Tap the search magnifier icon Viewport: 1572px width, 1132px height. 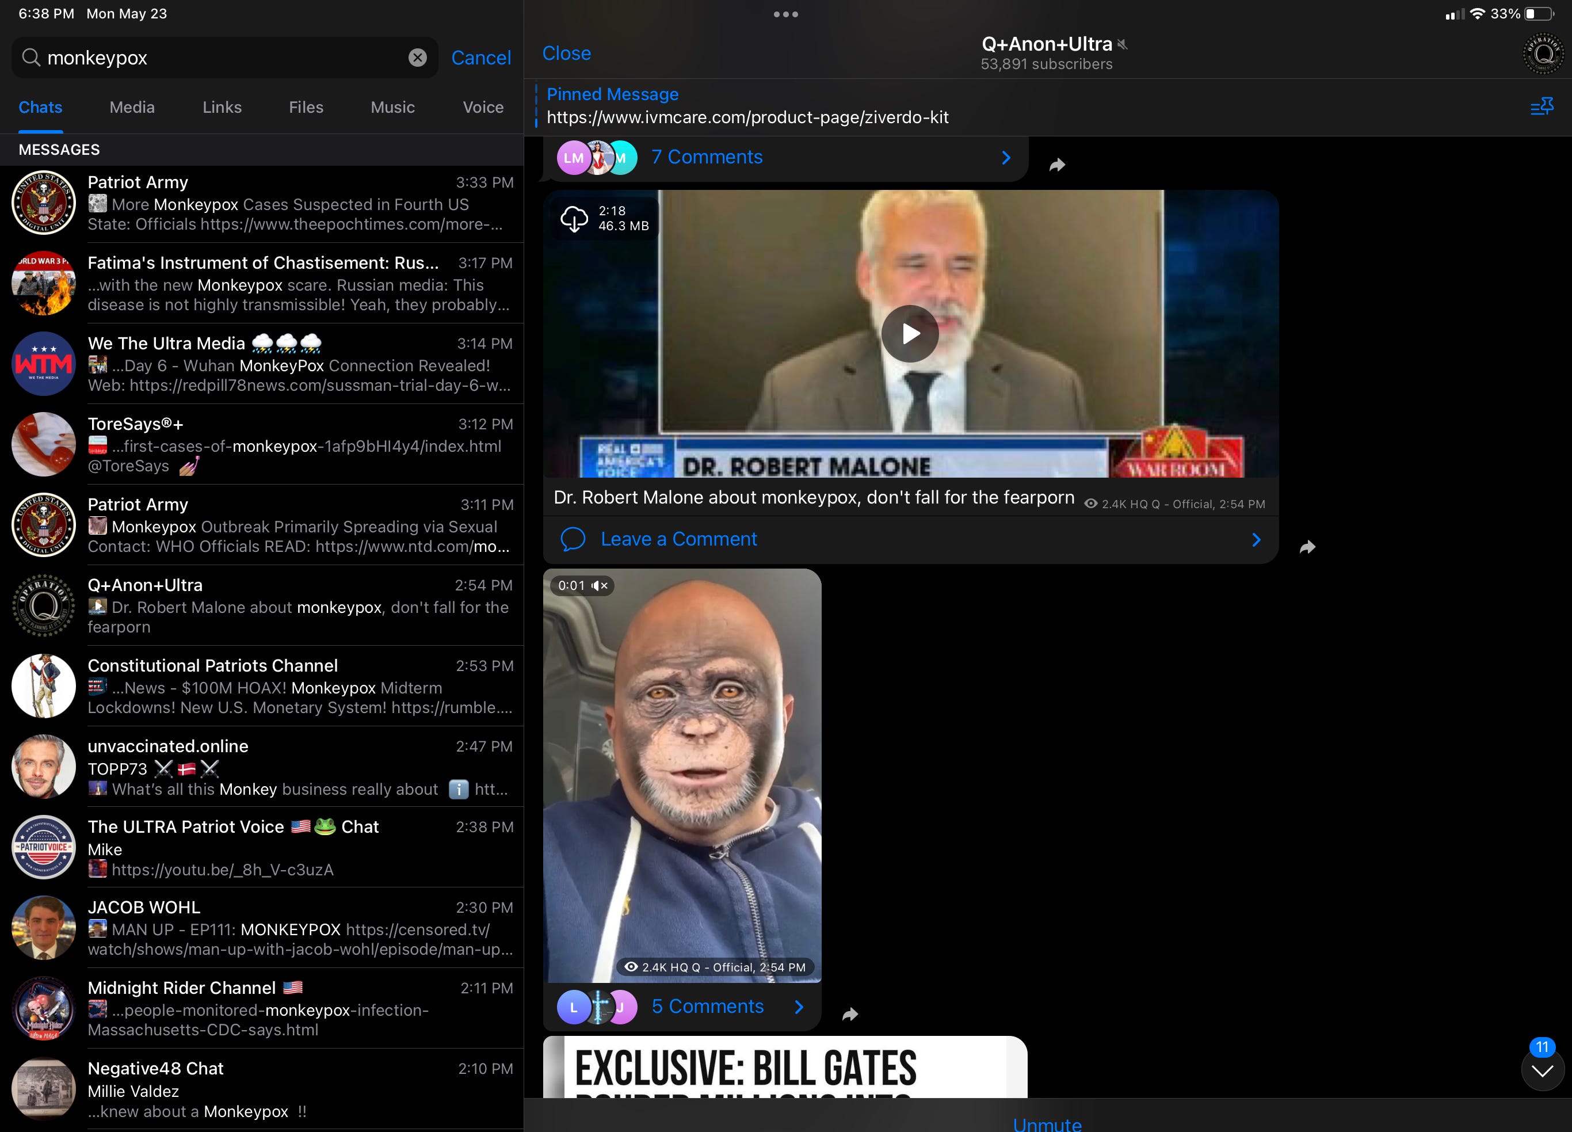[30, 58]
